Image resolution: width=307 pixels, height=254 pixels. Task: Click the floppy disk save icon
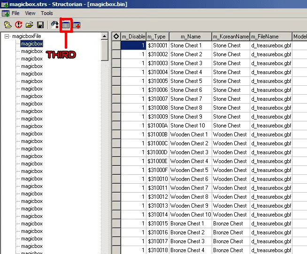pos(40,25)
